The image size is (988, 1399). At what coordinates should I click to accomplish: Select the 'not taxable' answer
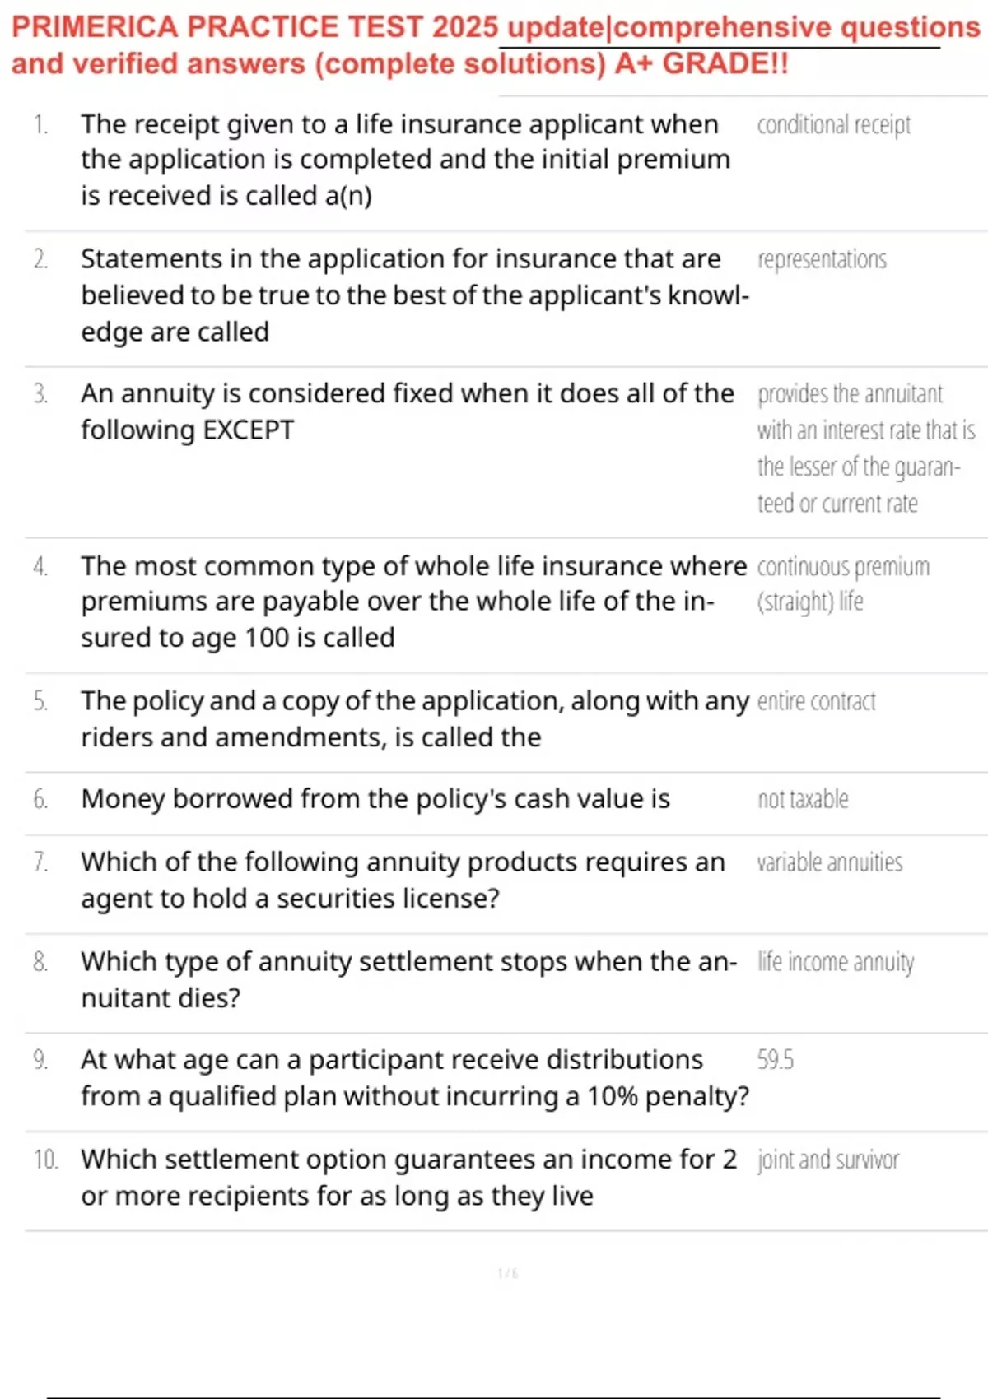click(803, 799)
